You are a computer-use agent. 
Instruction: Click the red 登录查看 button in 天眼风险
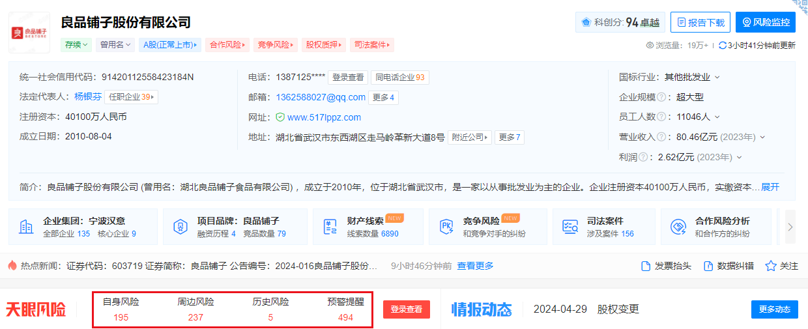tap(407, 309)
